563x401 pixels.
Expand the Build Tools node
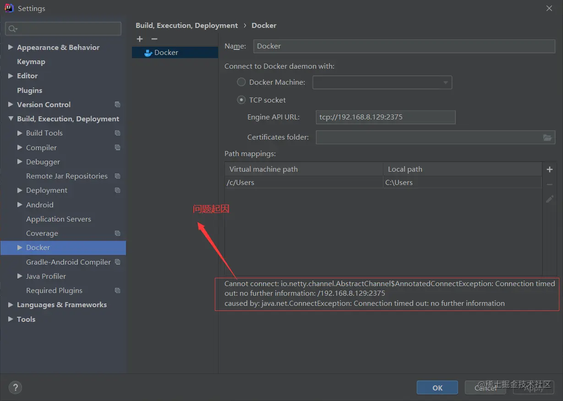pyautogui.click(x=20, y=133)
